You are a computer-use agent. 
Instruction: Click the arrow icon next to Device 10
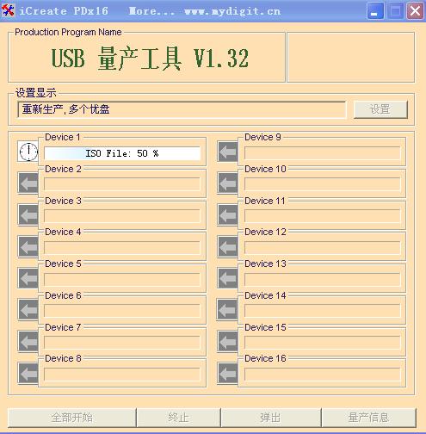coord(227,183)
